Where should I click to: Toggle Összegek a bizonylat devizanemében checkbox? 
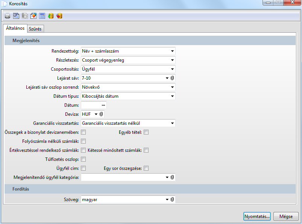coord(83,132)
